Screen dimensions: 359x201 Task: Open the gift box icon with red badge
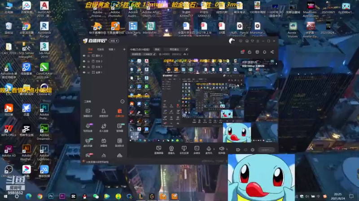(242, 52)
